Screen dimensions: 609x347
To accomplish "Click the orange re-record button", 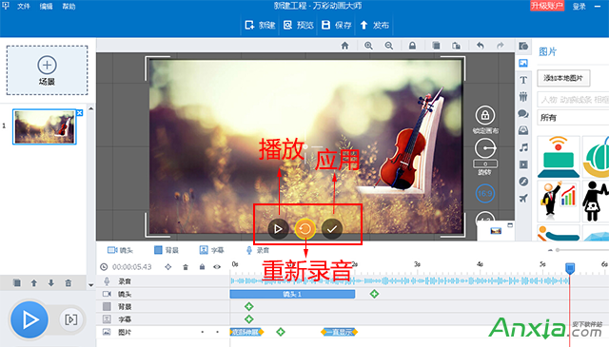I will tap(305, 229).
